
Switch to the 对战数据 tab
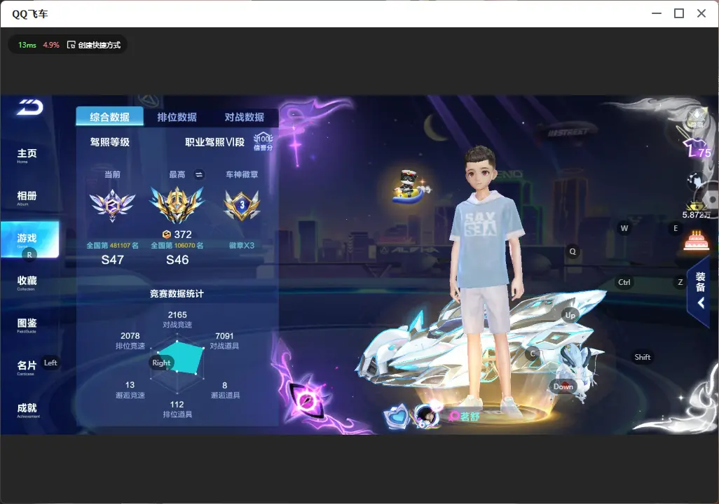[245, 118]
